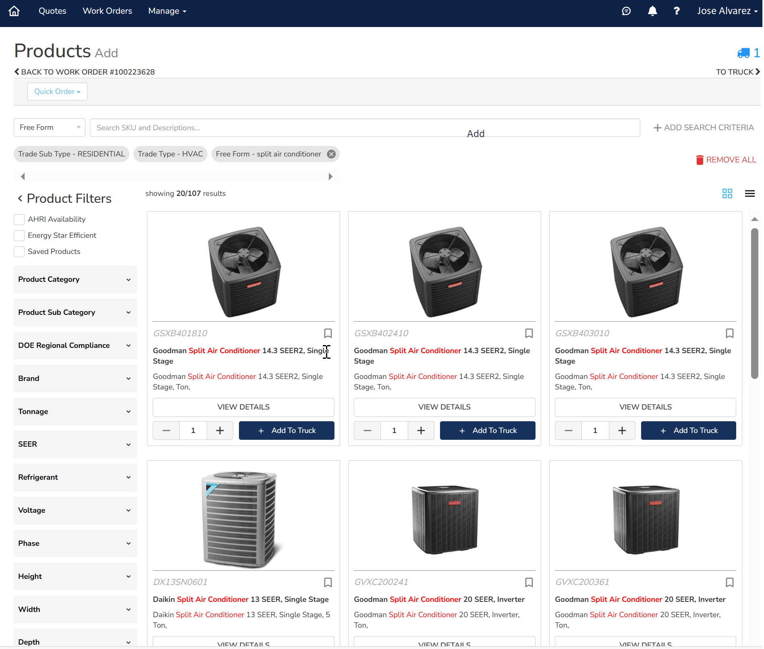Save product GVXC200241 with bookmark
764x649 pixels.
pyautogui.click(x=529, y=582)
